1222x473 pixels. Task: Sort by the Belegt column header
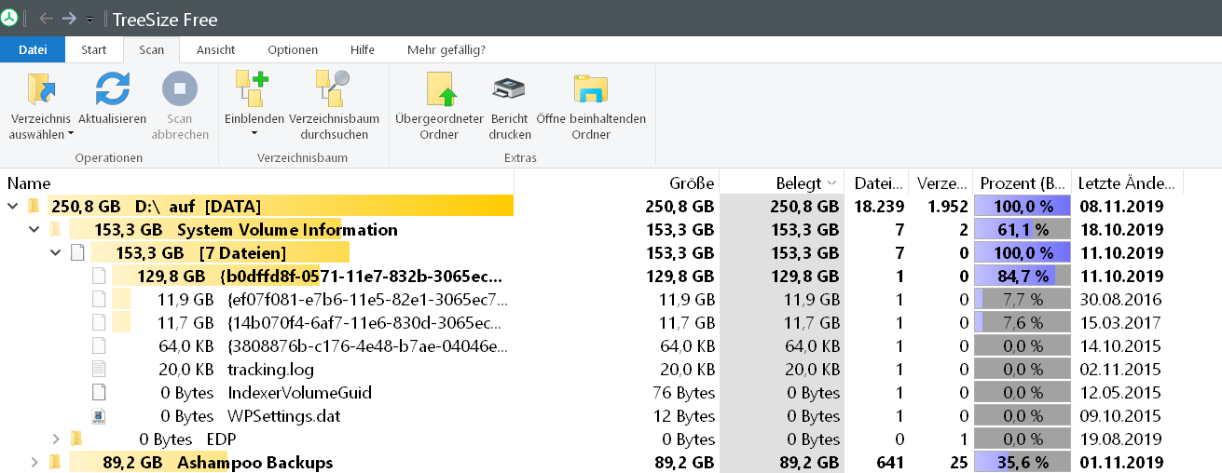click(x=798, y=183)
